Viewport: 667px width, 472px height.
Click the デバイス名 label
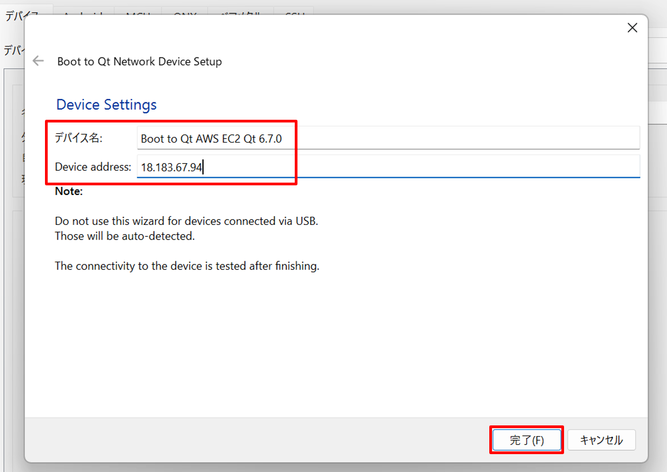click(x=79, y=139)
